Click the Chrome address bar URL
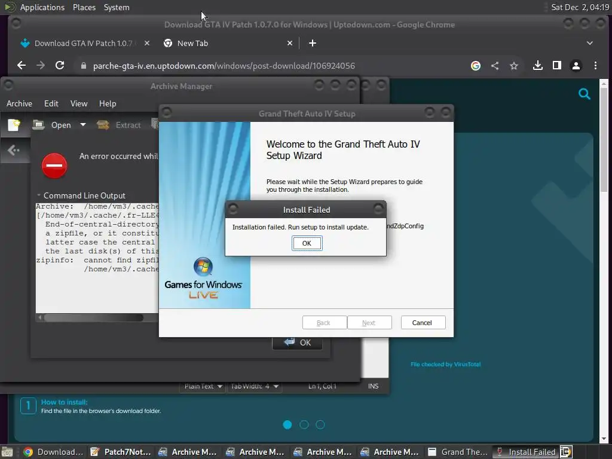This screenshot has width=612, height=459. click(x=224, y=66)
